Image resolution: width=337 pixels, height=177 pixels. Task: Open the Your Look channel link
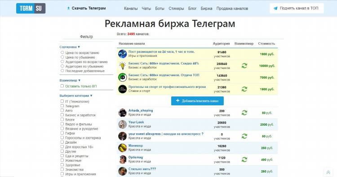tap(136, 122)
